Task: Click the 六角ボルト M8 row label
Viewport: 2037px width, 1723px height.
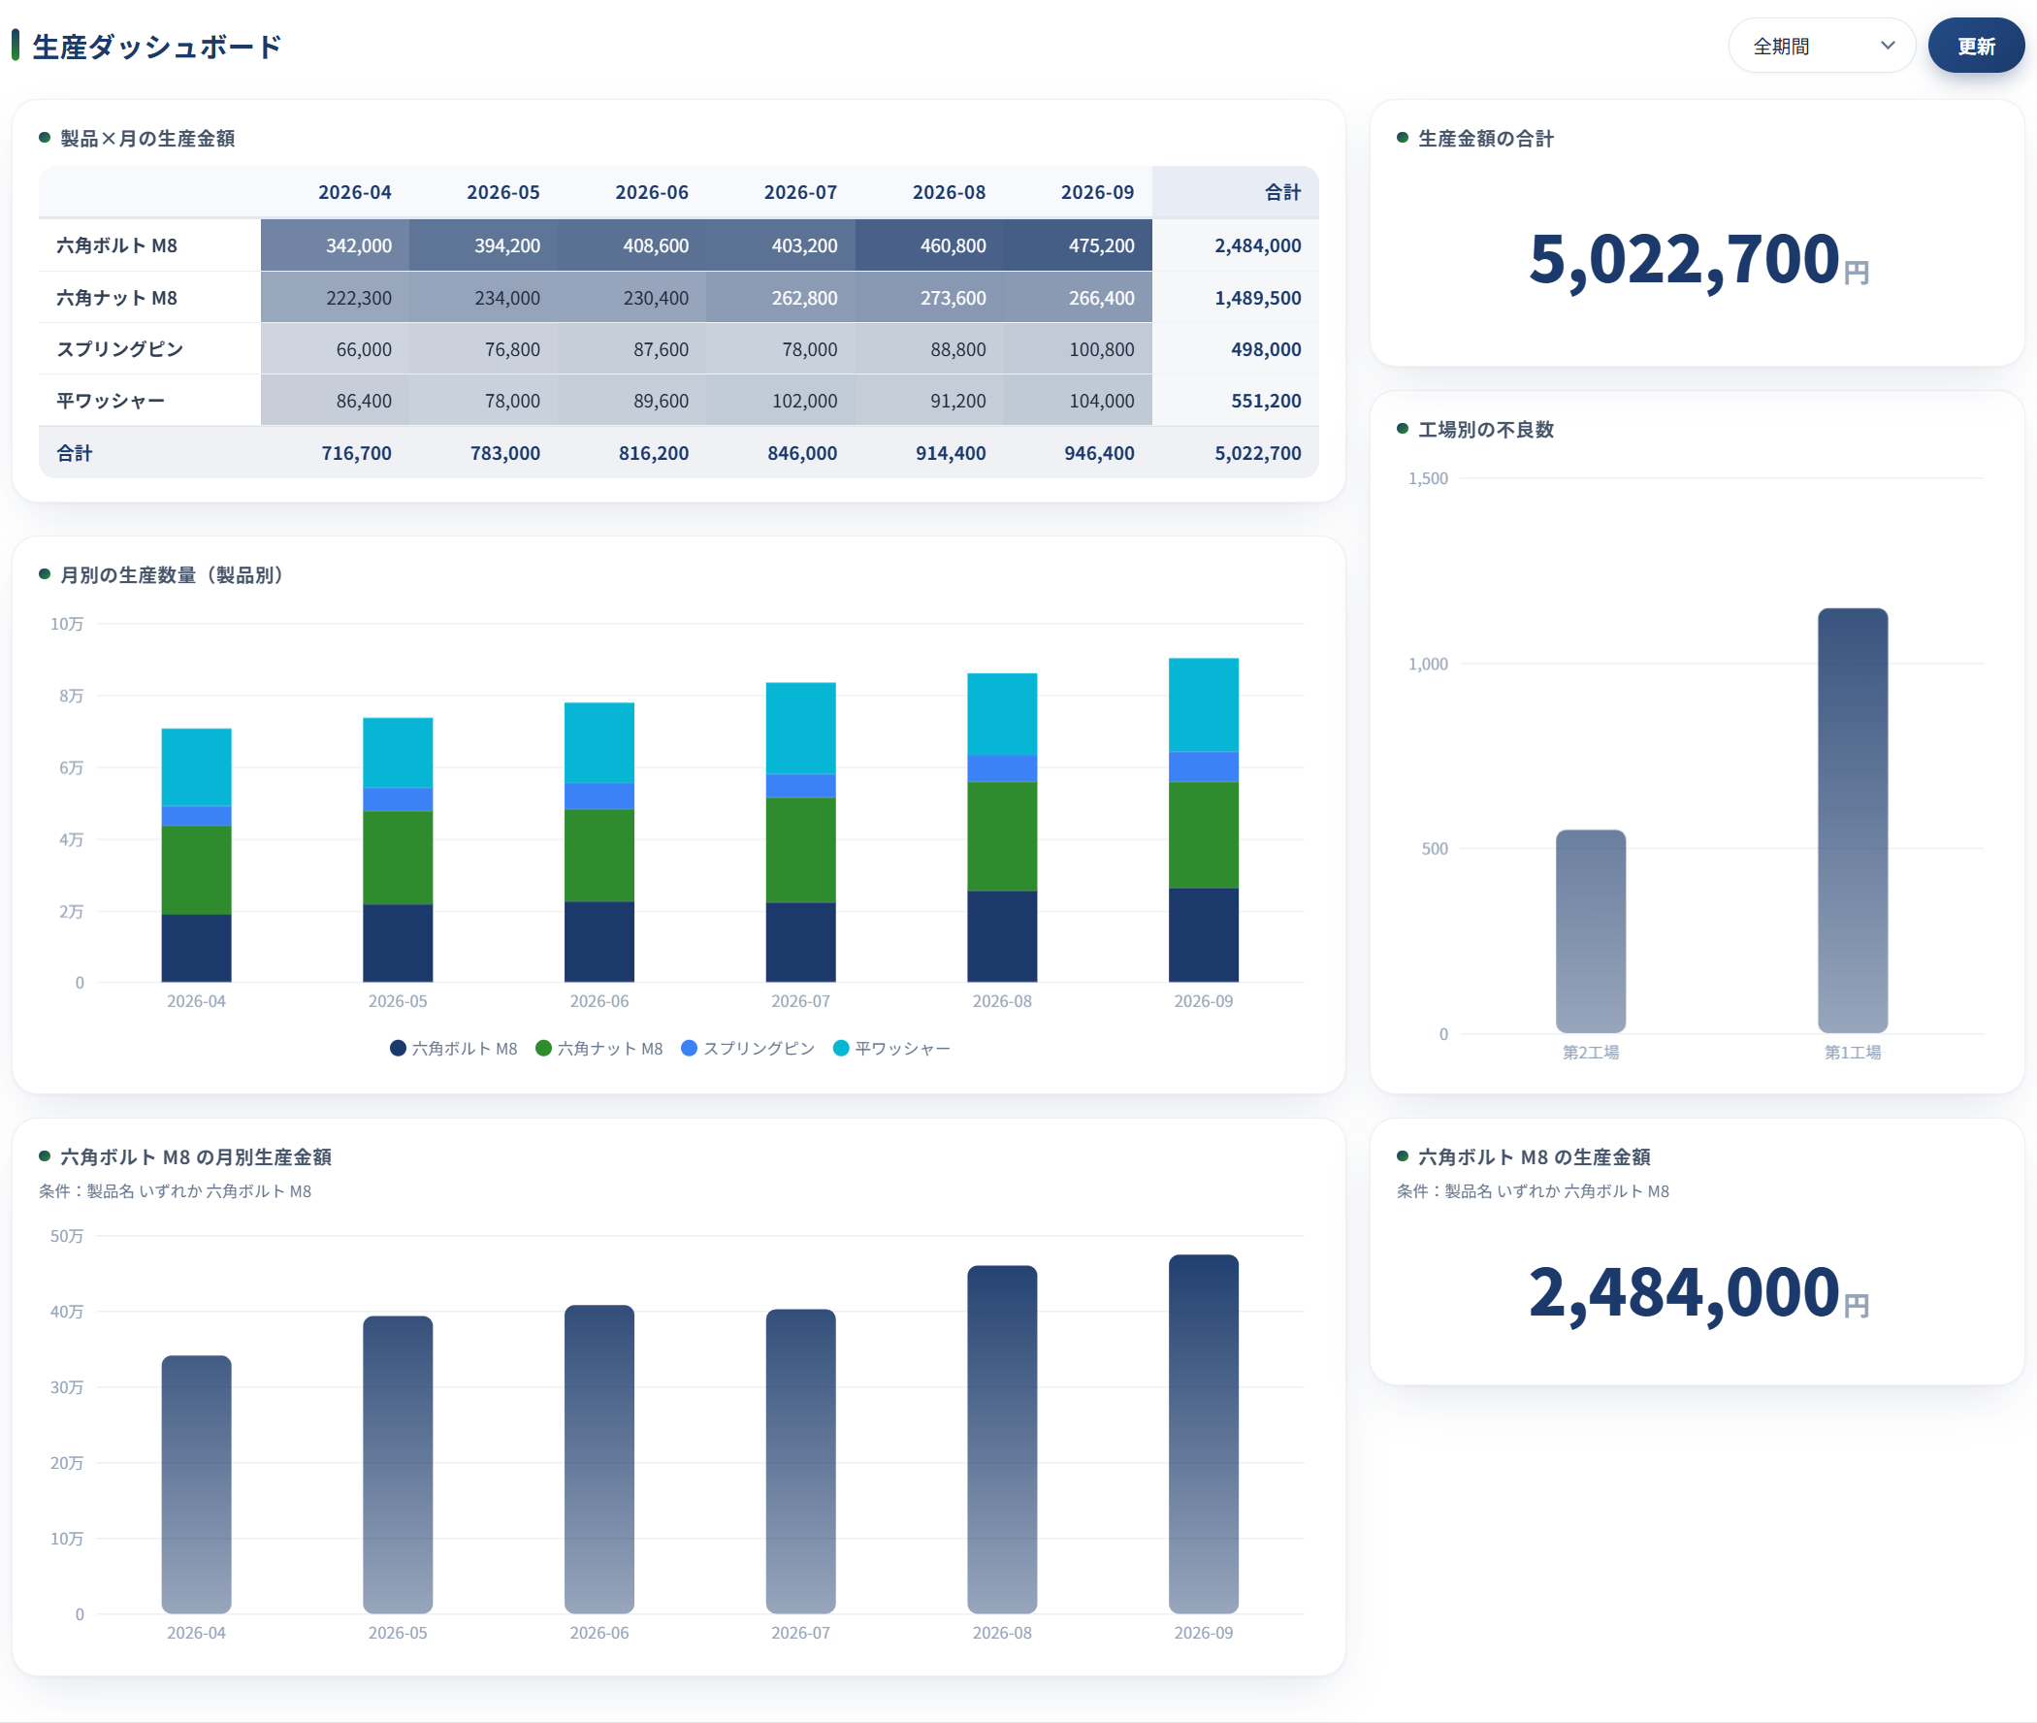Action: click(117, 245)
